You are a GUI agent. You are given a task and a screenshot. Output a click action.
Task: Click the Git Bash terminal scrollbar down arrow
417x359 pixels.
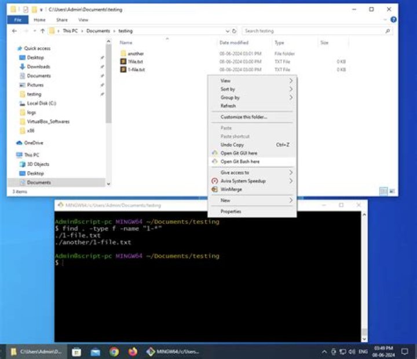[364, 339]
